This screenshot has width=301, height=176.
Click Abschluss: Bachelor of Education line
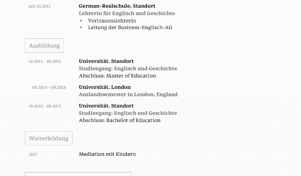click(120, 121)
